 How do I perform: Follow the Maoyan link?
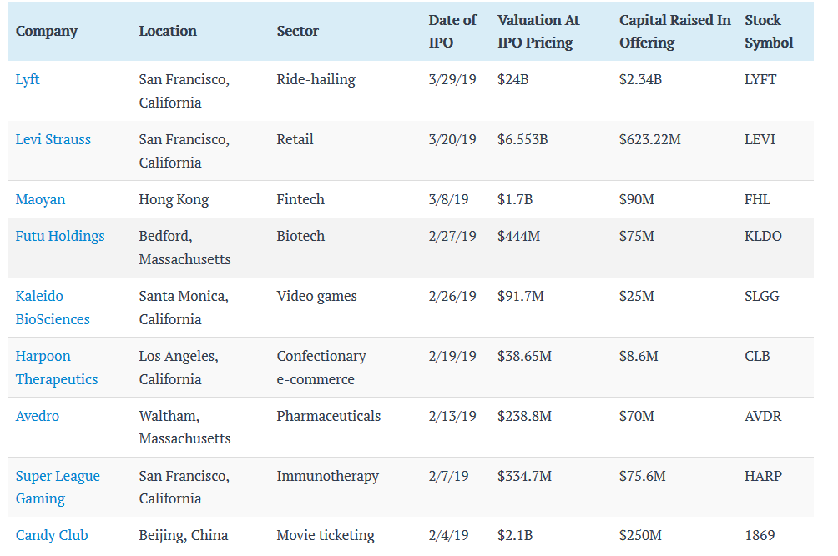40,200
